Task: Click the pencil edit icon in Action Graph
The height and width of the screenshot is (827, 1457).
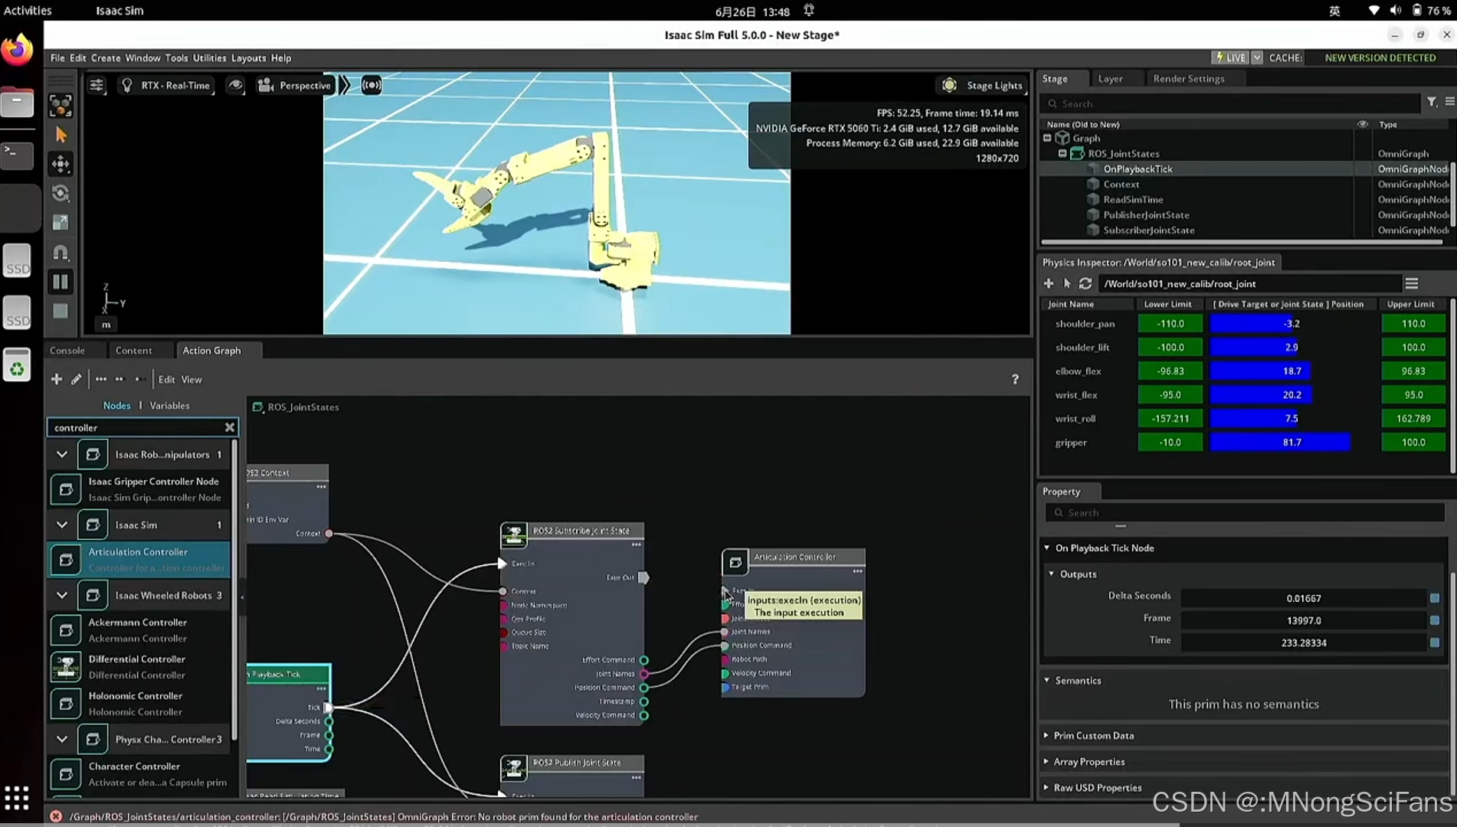Action: coord(76,379)
